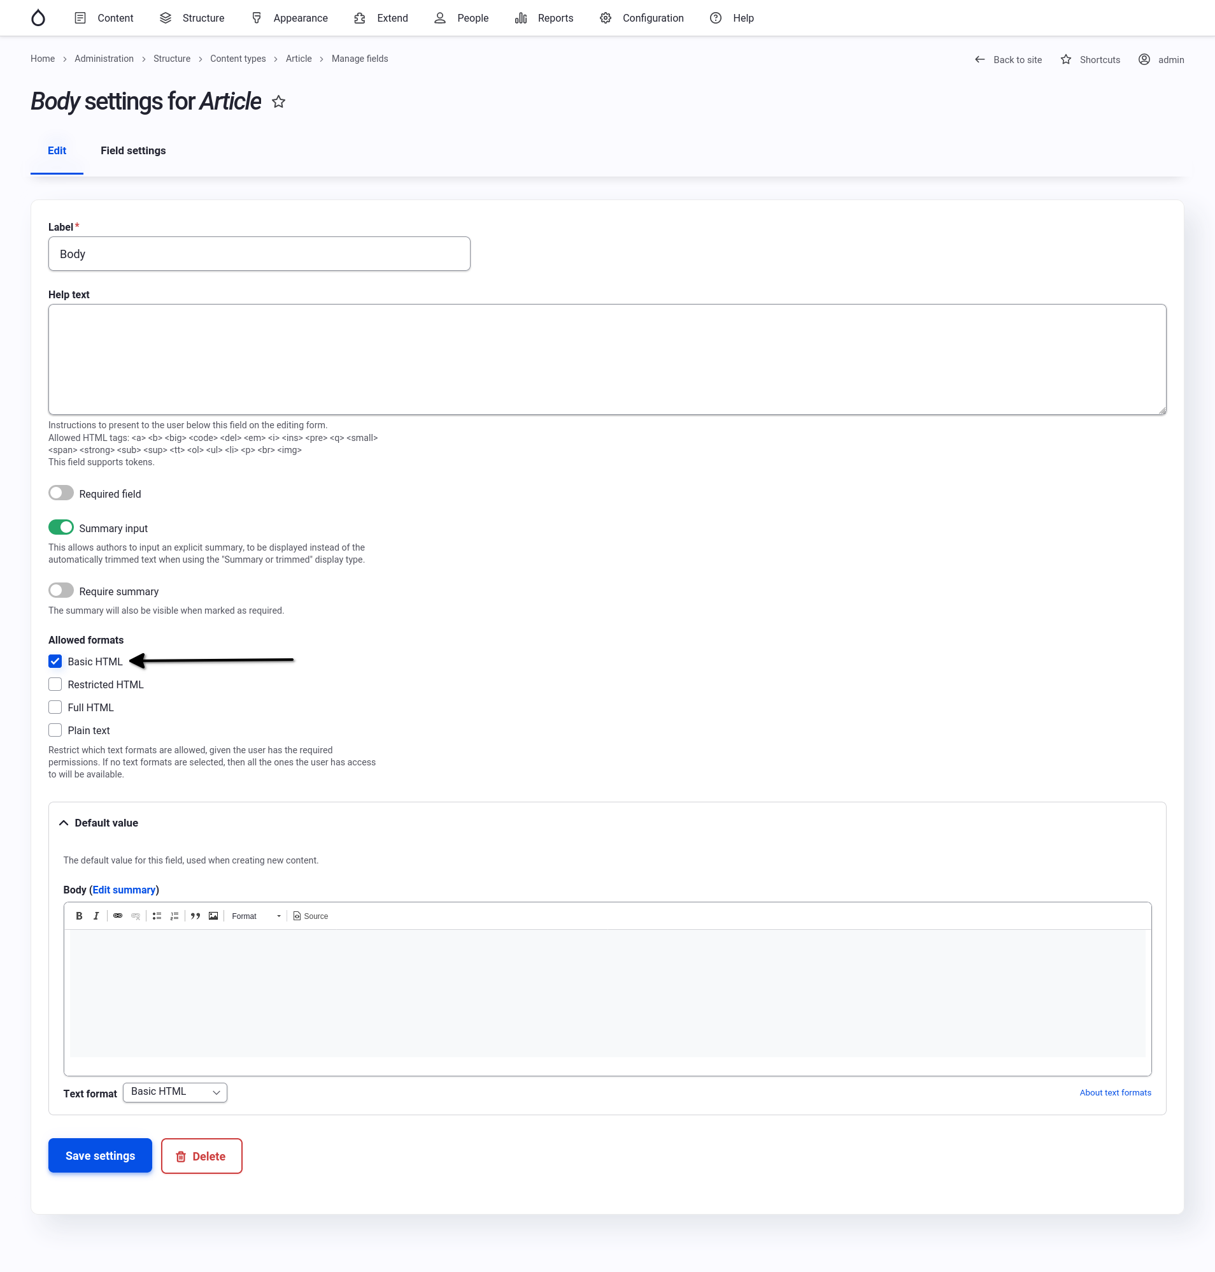Check the Restricted HTML checkbox

55,684
